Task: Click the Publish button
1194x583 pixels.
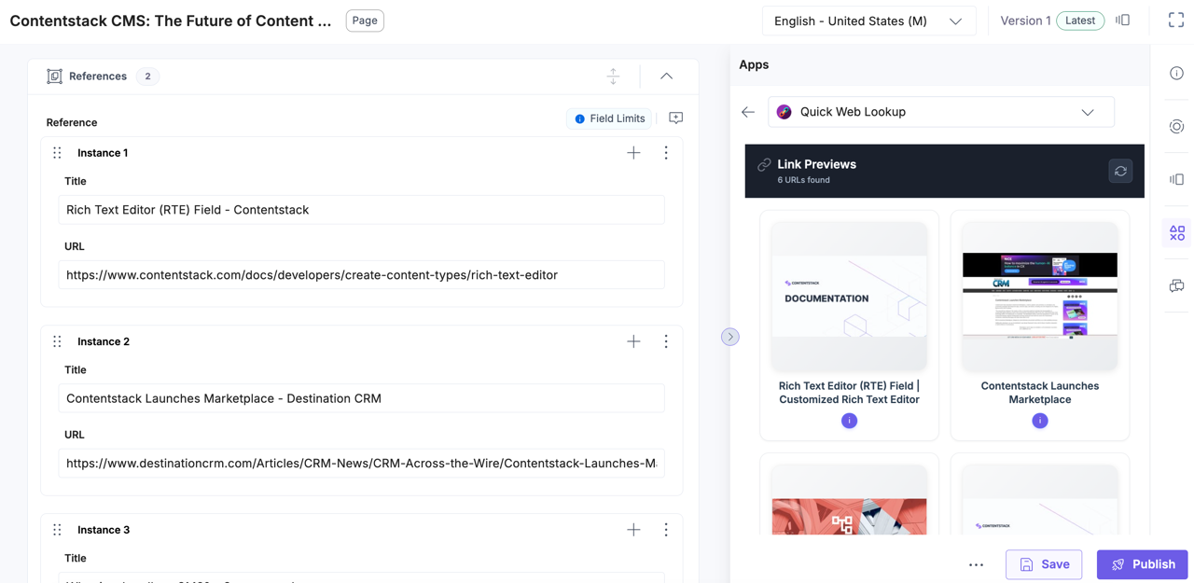Action: [1142, 564]
